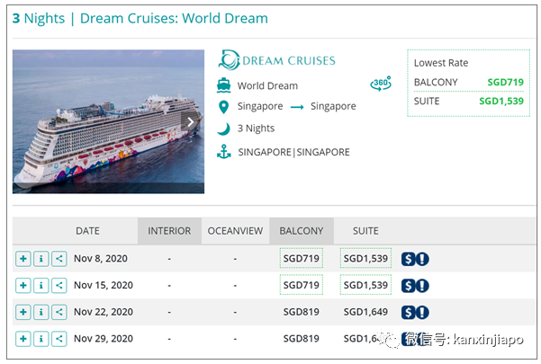
Task: Select the BALCONY column header
Action: 302,231
